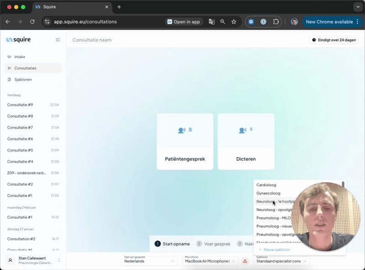Click the Start opname step
The width and height of the screenshot is (365, 270).
(172, 244)
